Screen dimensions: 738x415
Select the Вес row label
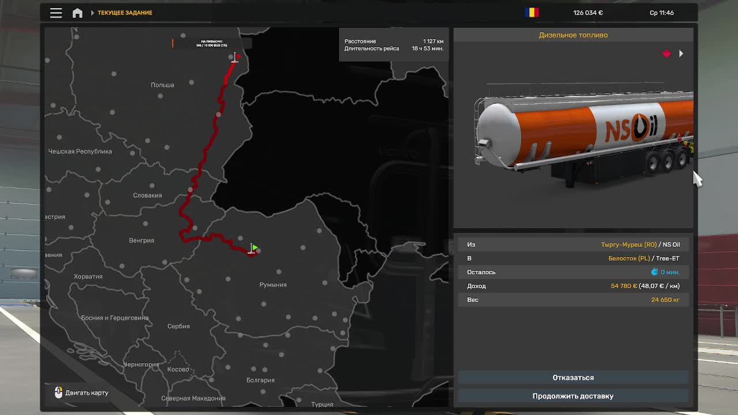pyautogui.click(x=472, y=300)
